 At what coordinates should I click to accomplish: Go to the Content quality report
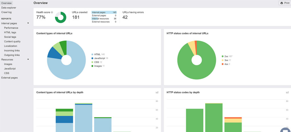pyautogui.click(x=12, y=42)
